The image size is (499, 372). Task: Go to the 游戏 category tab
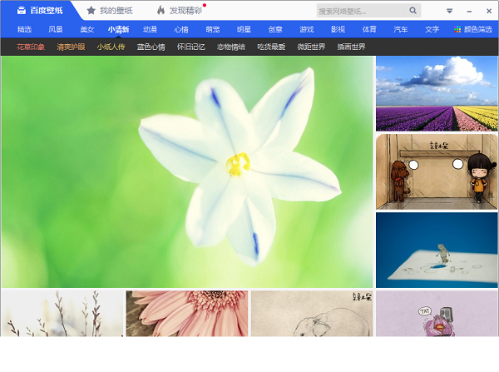[306, 29]
